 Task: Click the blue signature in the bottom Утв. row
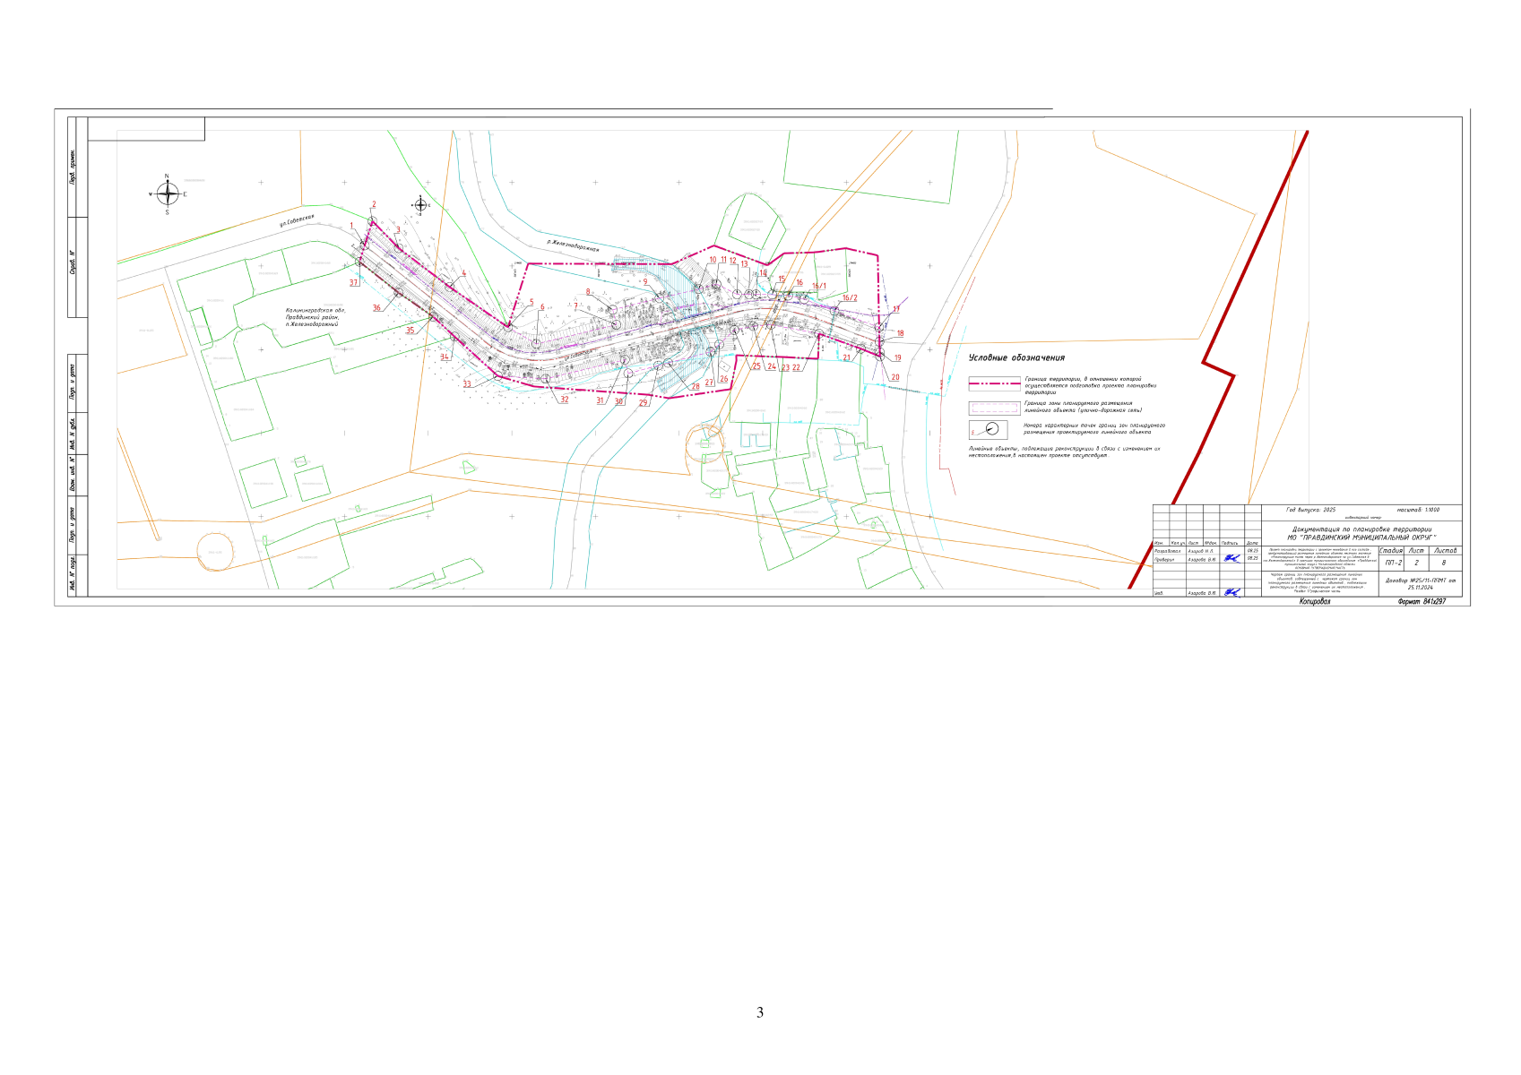(1232, 592)
